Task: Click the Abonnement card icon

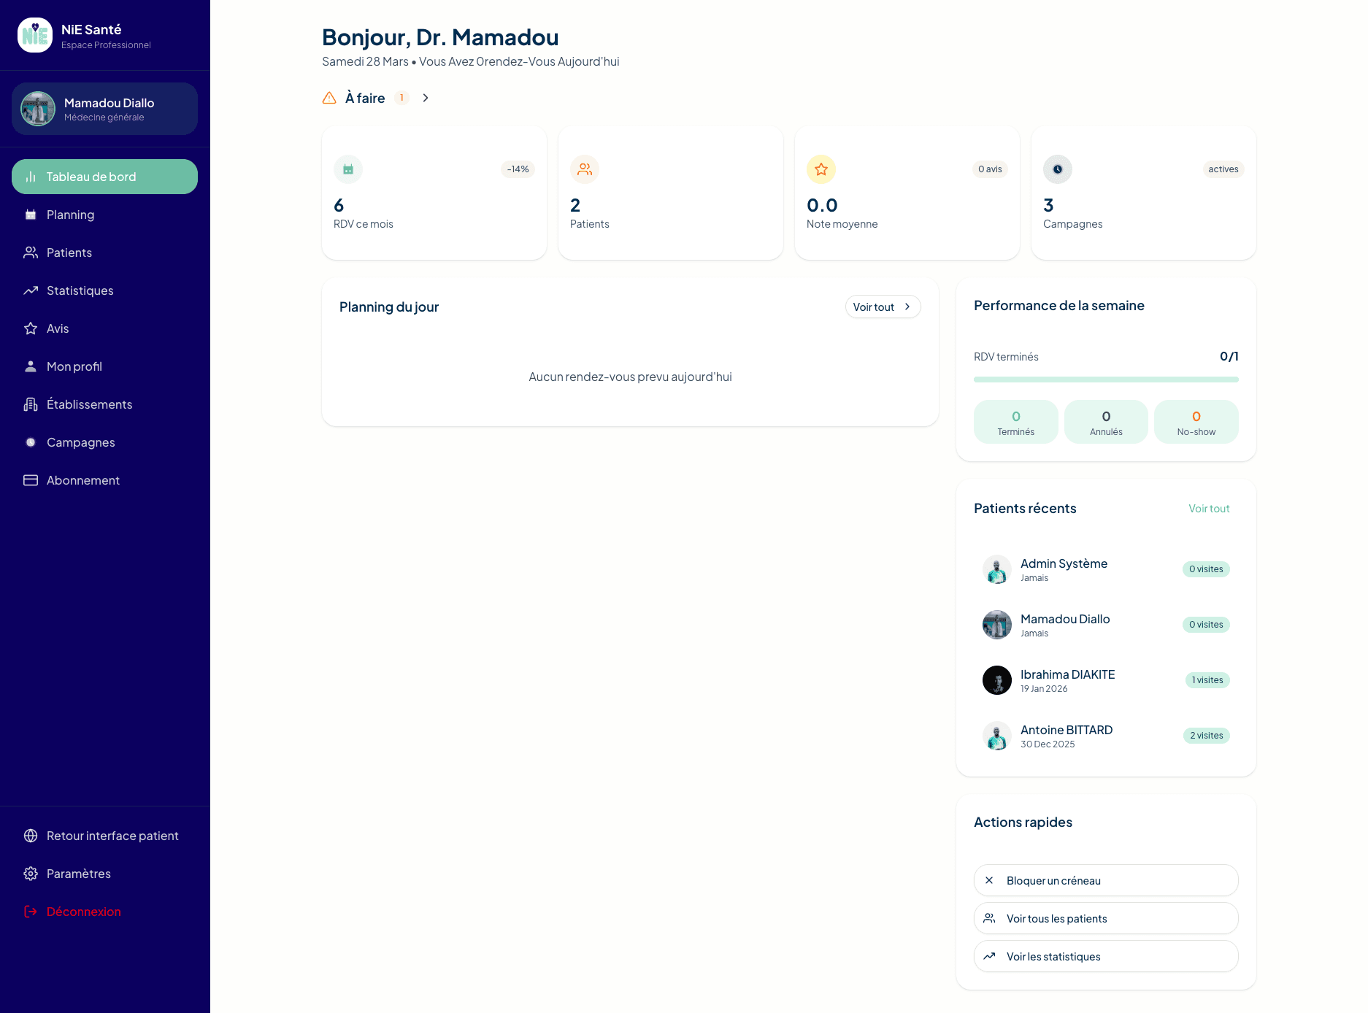Action: 31,480
